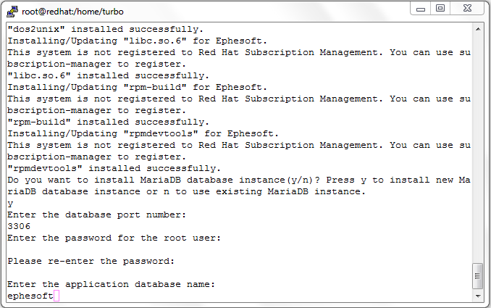Click the pink terminal cursor block
This screenshot has width=491, height=308.
(56, 296)
